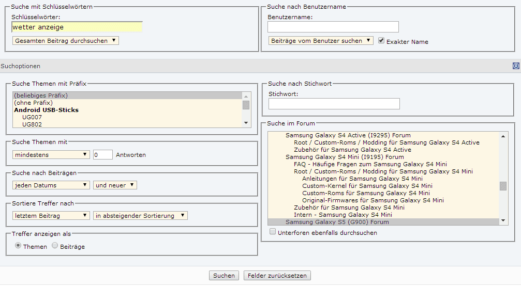
Task: Select Android USB-Sticks prefix group
Action: (128, 110)
